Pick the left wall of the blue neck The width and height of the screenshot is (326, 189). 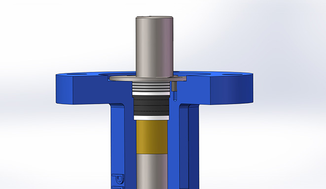[118, 145]
